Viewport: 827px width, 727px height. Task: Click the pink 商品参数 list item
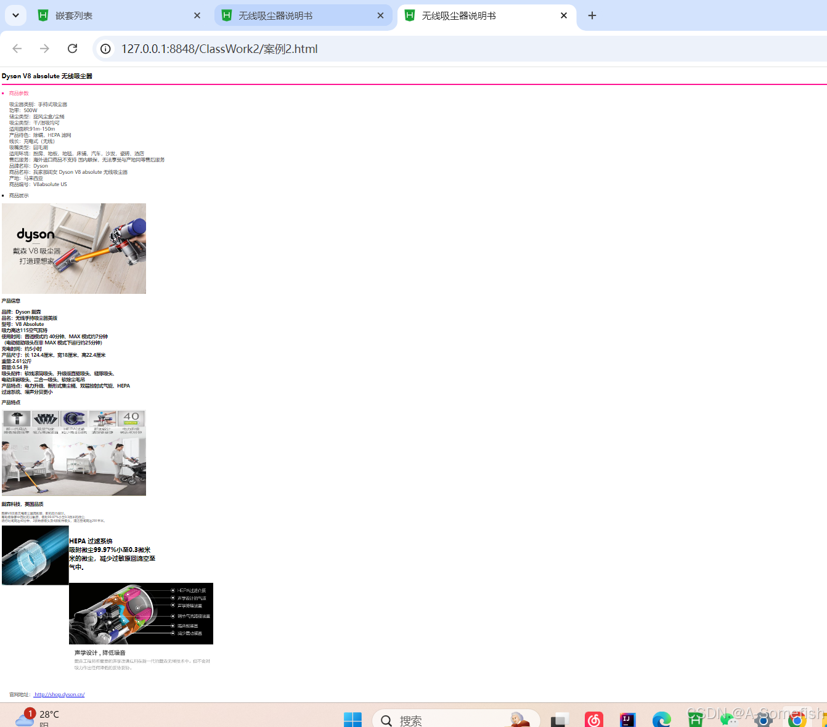coord(19,93)
